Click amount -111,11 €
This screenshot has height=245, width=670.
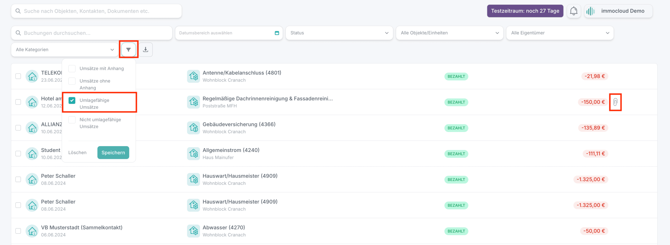[595, 154]
